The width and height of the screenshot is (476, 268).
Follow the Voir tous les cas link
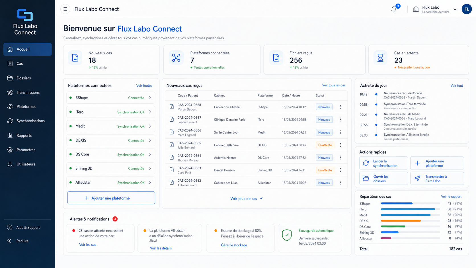pyautogui.click(x=334, y=85)
